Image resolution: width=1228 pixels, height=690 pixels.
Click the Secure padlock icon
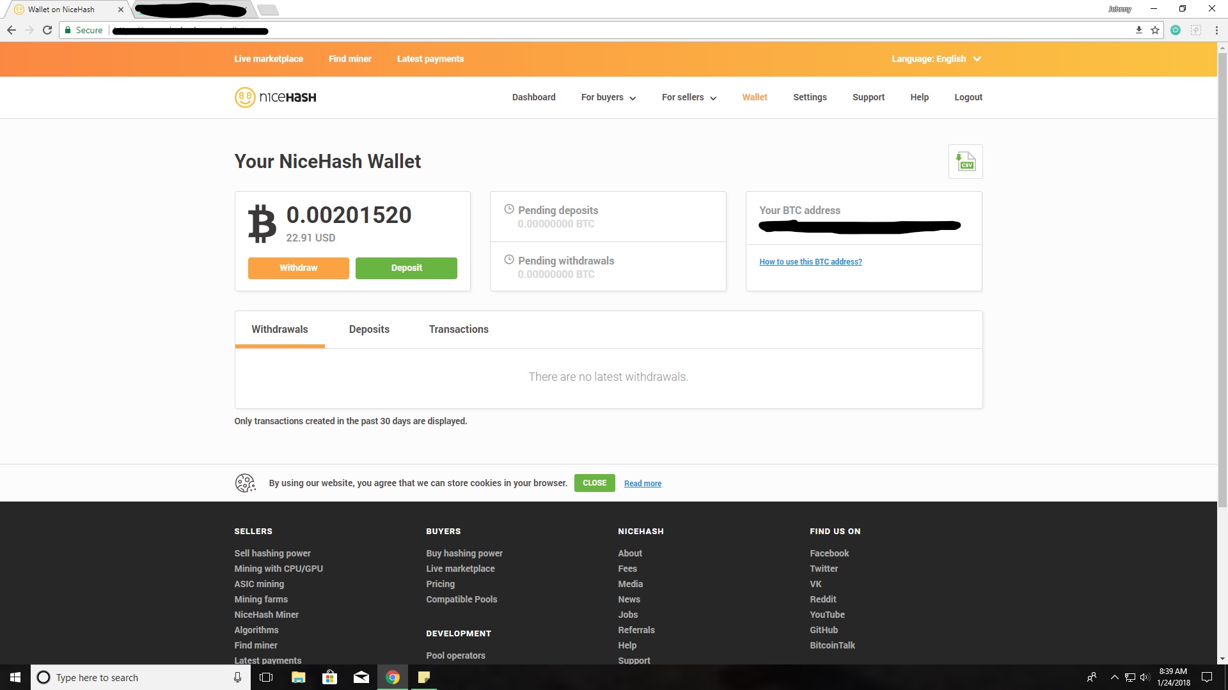pyautogui.click(x=68, y=30)
